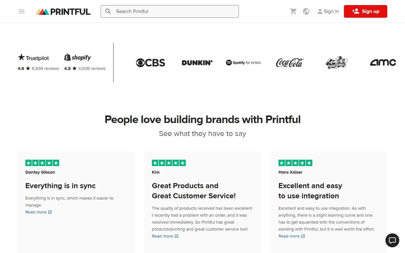Open the language selector globe icon
This screenshot has height=253, width=405.
[306, 11]
